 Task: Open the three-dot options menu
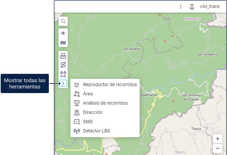point(180,7)
